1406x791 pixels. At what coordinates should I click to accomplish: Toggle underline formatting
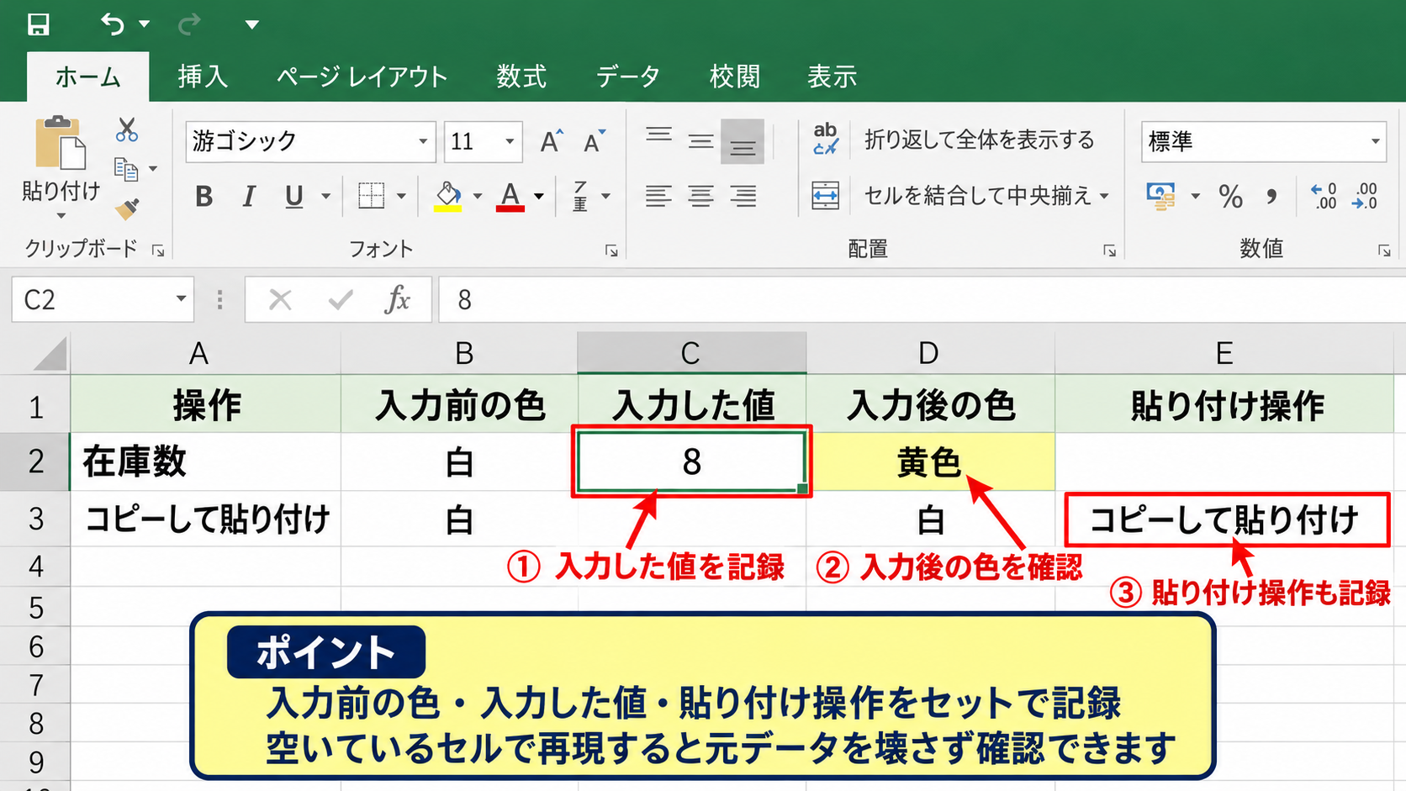(293, 197)
